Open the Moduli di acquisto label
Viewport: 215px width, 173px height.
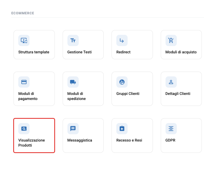click(181, 52)
